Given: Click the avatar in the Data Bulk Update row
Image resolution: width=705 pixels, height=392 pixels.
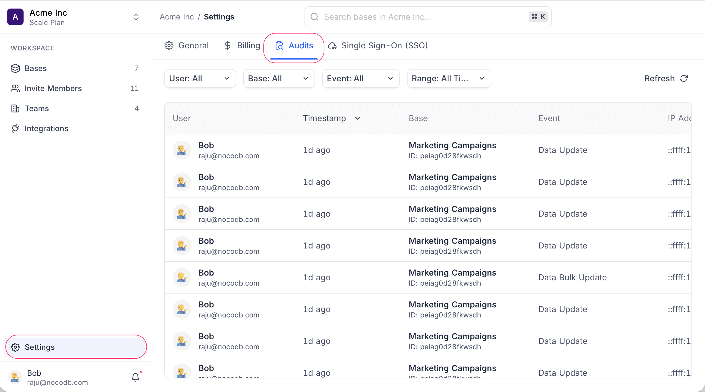Looking at the screenshot, I should (x=182, y=277).
